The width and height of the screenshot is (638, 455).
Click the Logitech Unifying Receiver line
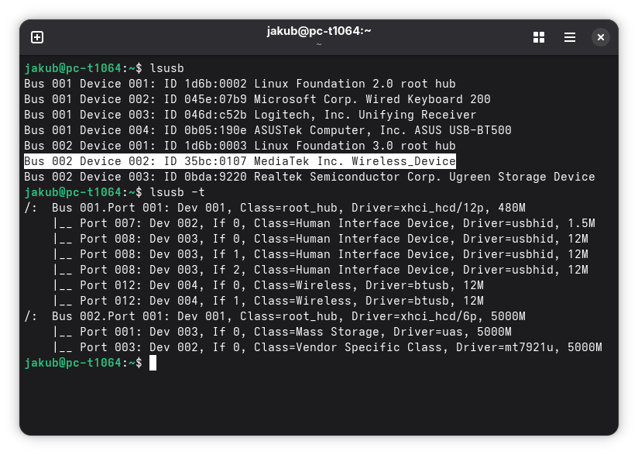[x=250, y=115]
